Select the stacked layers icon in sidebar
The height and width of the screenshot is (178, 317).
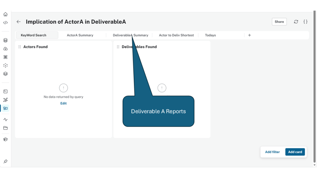tap(5, 74)
